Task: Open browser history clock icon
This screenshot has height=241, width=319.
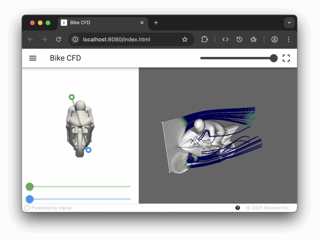Action: (239, 40)
